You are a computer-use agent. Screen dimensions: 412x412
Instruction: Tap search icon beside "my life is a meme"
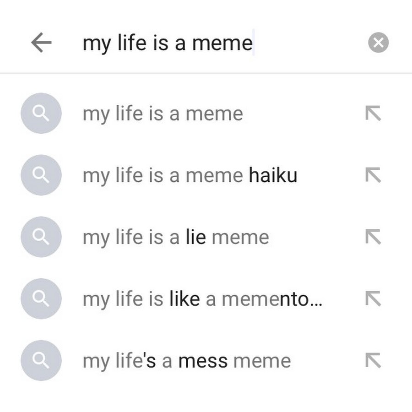click(41, 114)
